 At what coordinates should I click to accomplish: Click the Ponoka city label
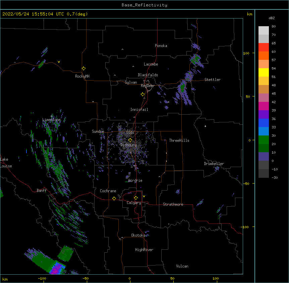pos(161,46)
